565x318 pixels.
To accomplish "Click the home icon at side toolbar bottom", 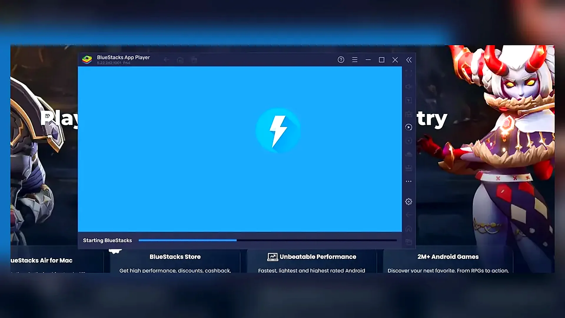I will pyautogui.click(x=409, y=228).
